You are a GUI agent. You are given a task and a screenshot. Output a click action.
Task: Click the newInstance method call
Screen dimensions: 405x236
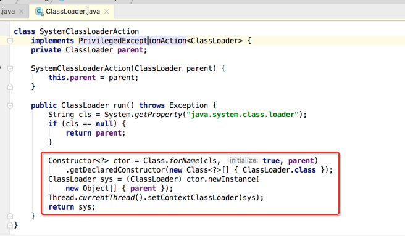(232, 179)
